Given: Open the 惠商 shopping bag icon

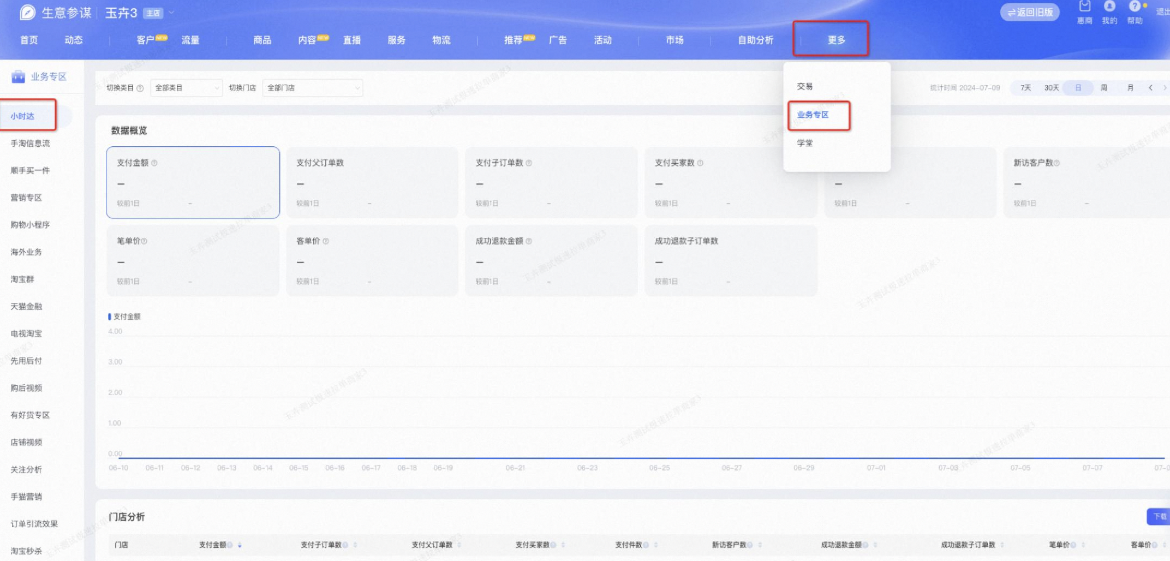Looking at the screenshot, I should tap(1084, 7).
